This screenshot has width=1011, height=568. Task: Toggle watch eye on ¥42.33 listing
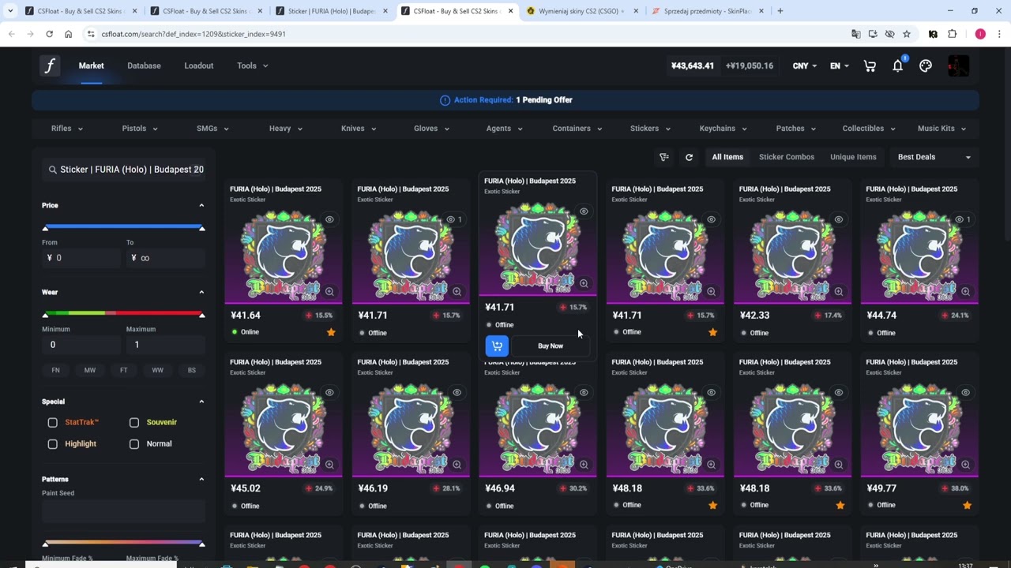[838, 219]
